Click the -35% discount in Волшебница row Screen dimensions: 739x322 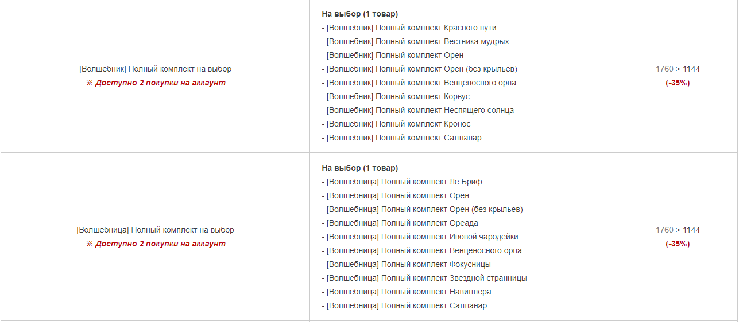coord(678,244)
